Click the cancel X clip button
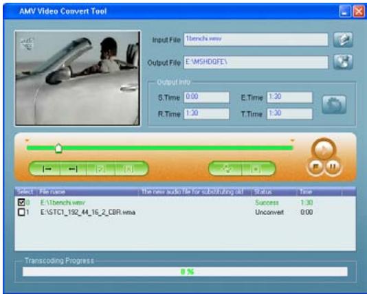The image size is (367, 294). (129, 168)
